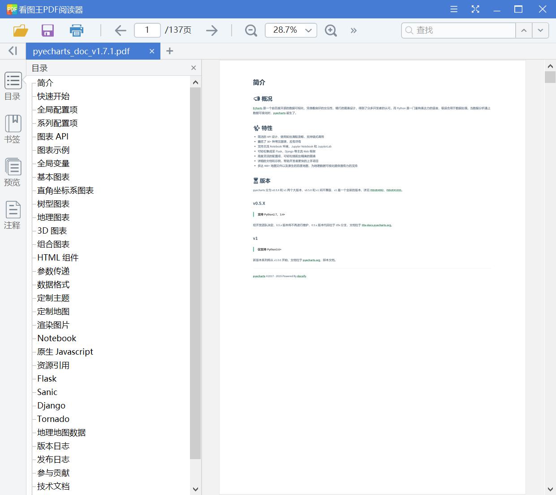Save the document with the save icon
556x495 pixels.
47,30
